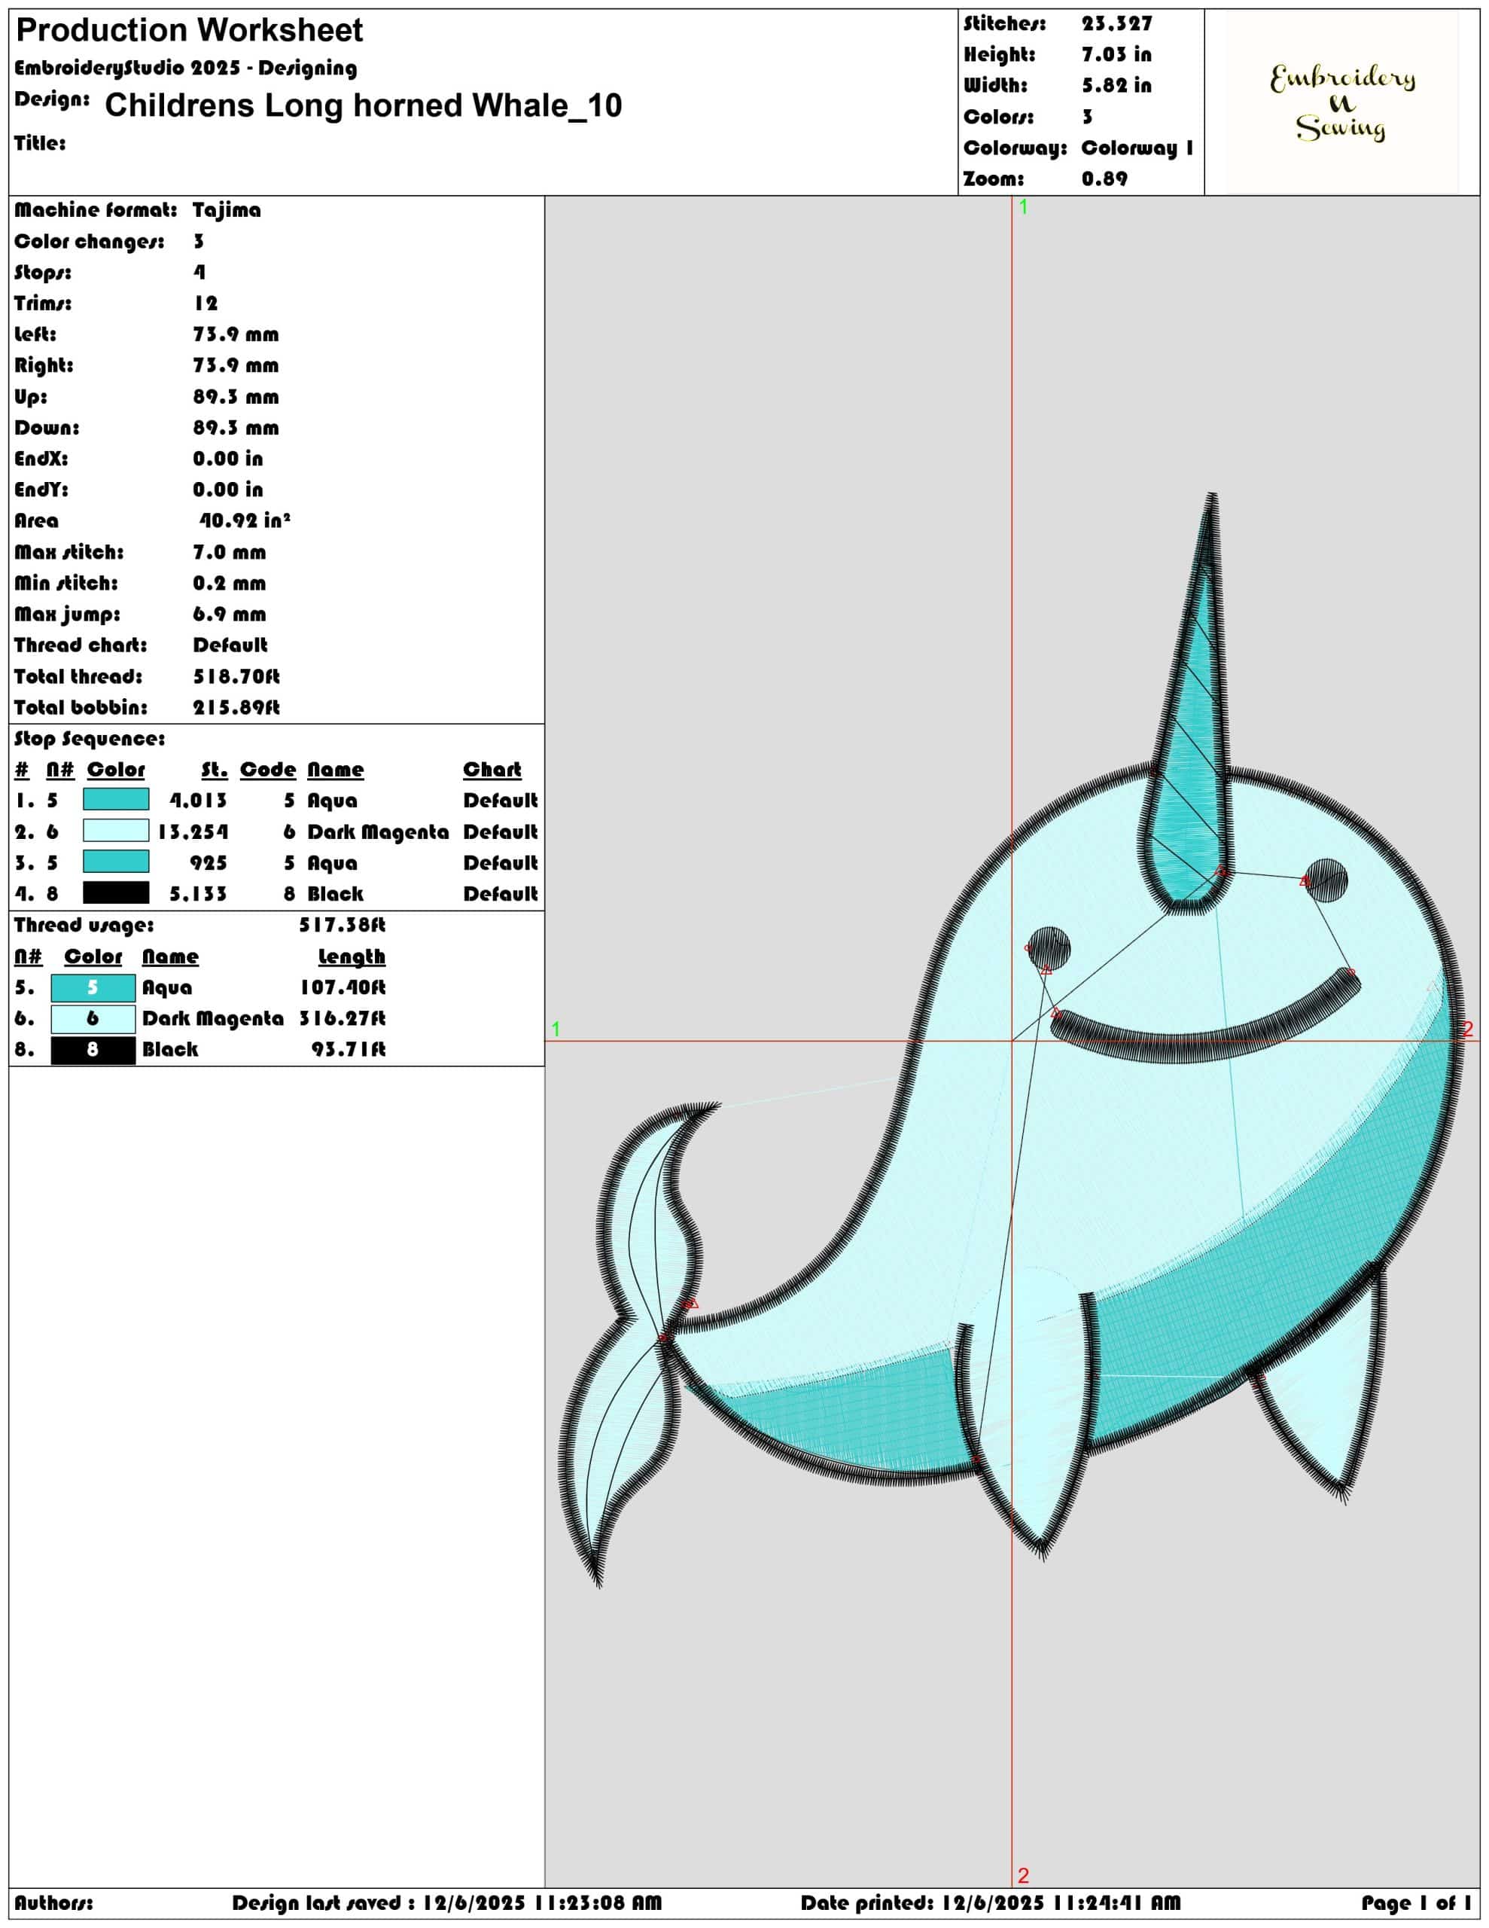Click the "Authors:" footer label

[53, 1903]
